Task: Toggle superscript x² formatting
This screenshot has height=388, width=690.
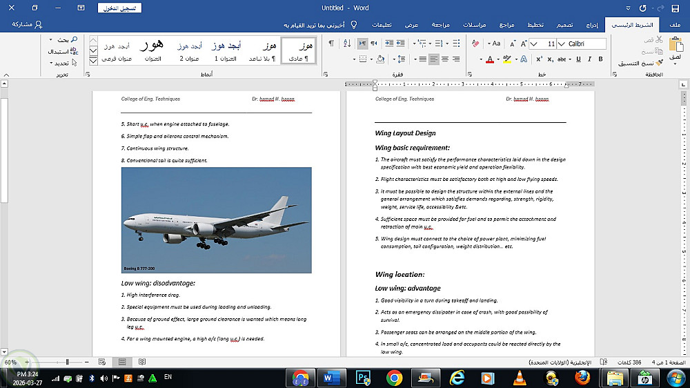Action: [x=539, y=59]
